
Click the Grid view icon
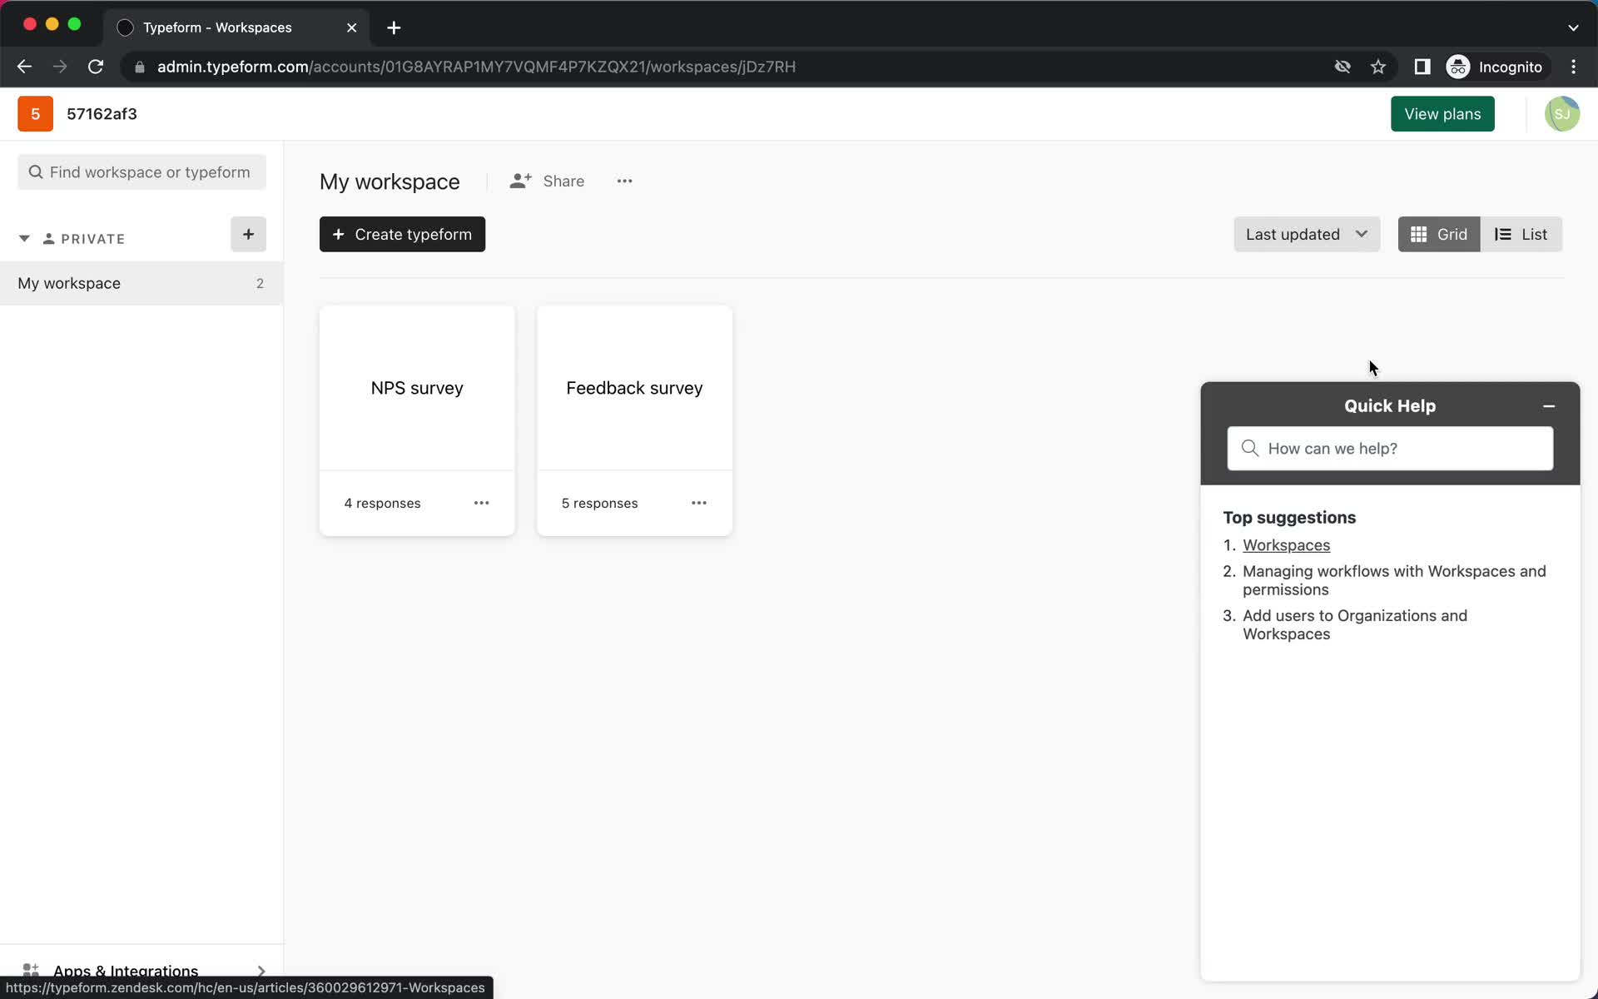coord(1438,234)
